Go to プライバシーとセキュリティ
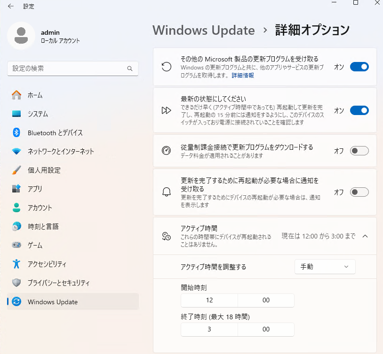Image resolution: width=383 pixels, height=354 pixels. coord(73,283)
